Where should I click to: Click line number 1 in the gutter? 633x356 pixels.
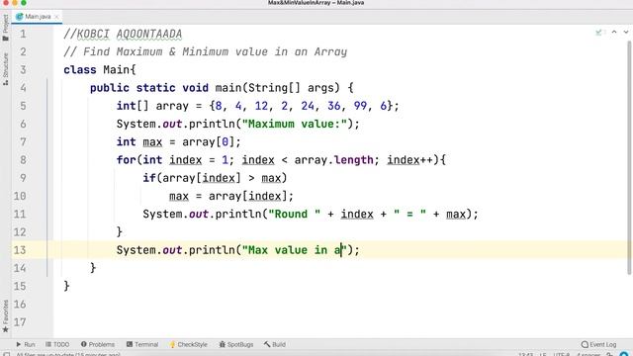23,34
